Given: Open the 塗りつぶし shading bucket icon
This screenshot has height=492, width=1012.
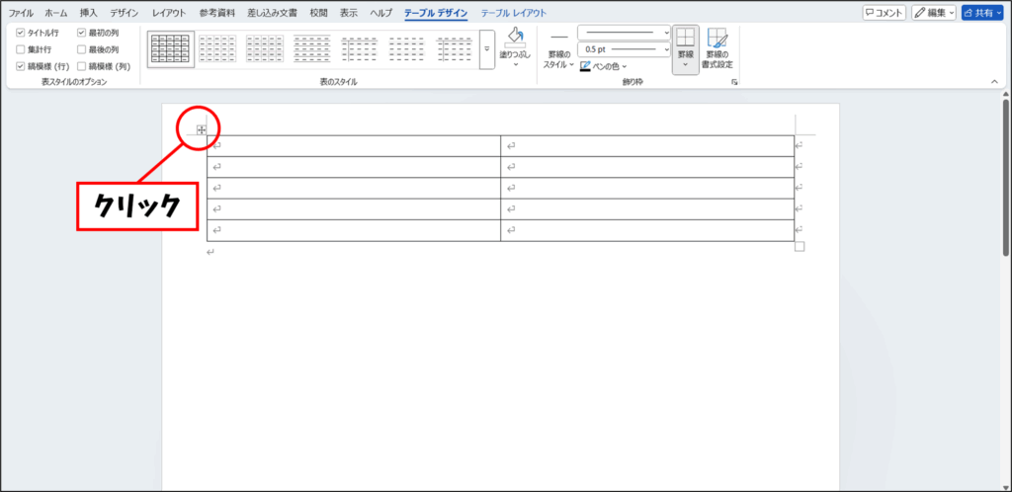Looking at the screenshot, I should click(x=515, y=40).
